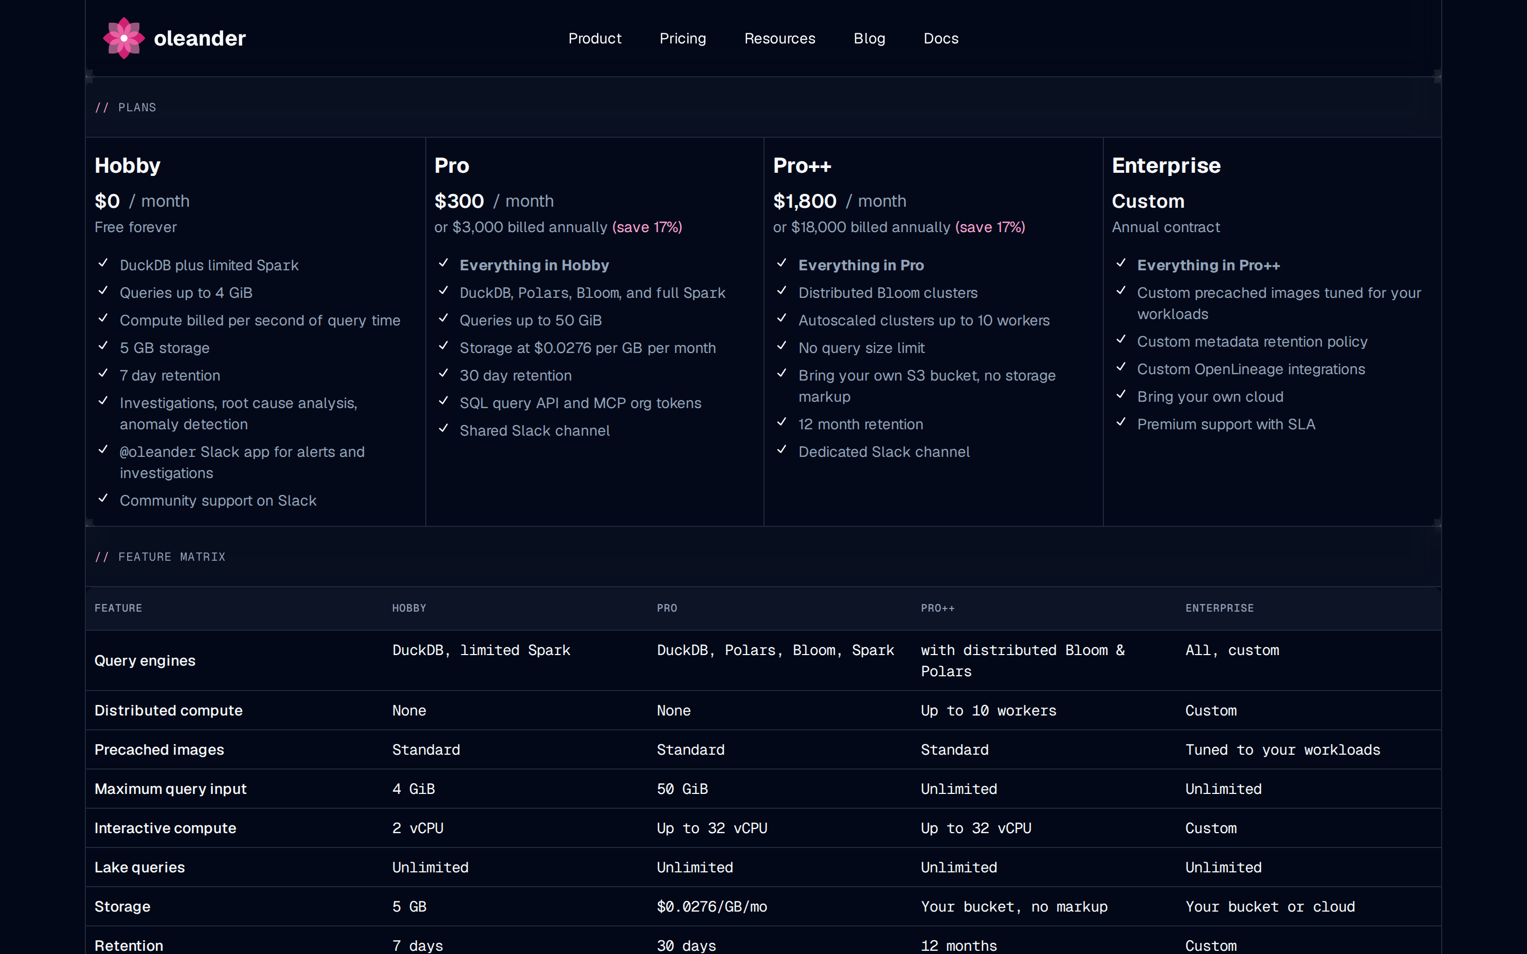Click checkmark beside Bring your own cloud
Viewport: 1527px width, 954px height.
[x=1121, y=394]
